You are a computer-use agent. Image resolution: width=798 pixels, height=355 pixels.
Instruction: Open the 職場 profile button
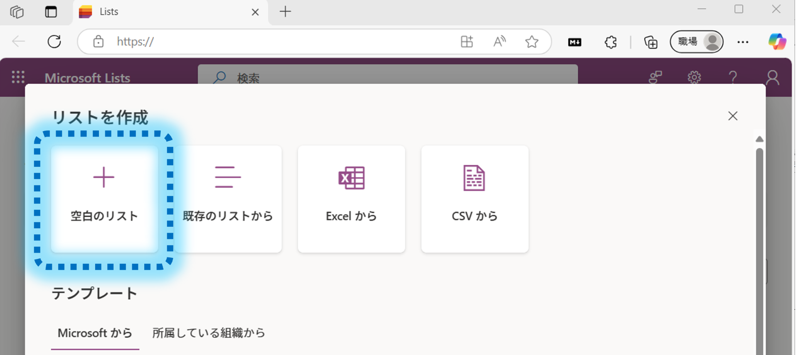pyautogui.click(x=697, y=42)
